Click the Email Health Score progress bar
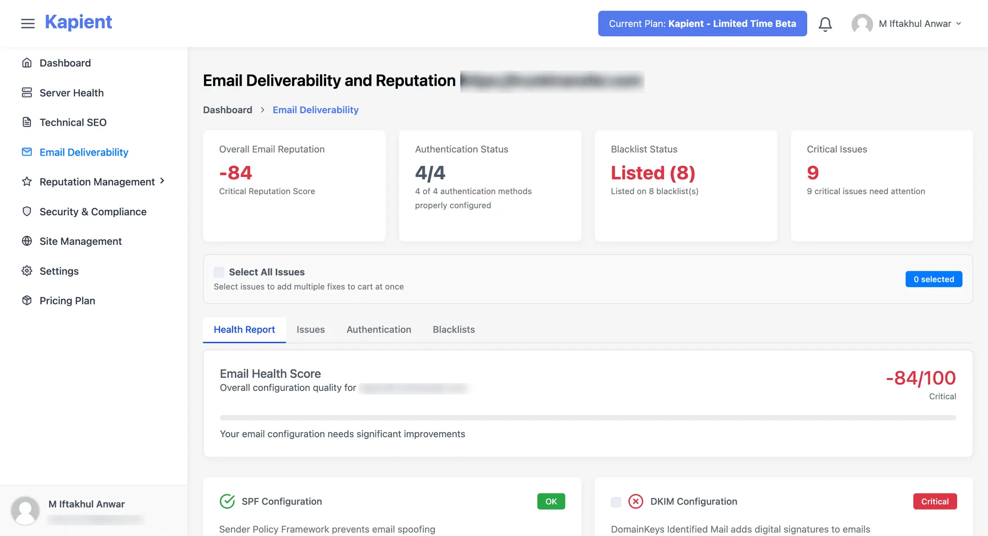 (588, 417)
